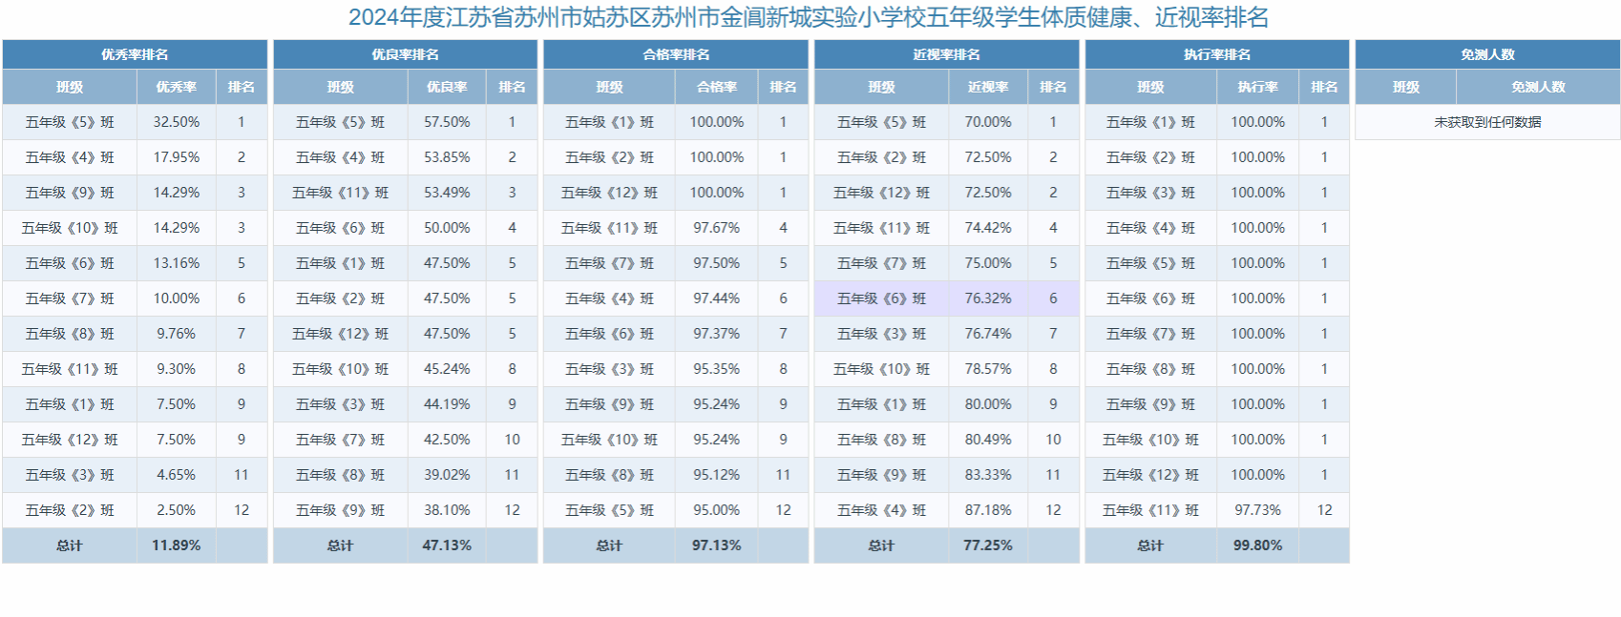Screen dimensions: 1621x617
Task: Select the 优秀率排名 panel header
Action: pos(135,54)
